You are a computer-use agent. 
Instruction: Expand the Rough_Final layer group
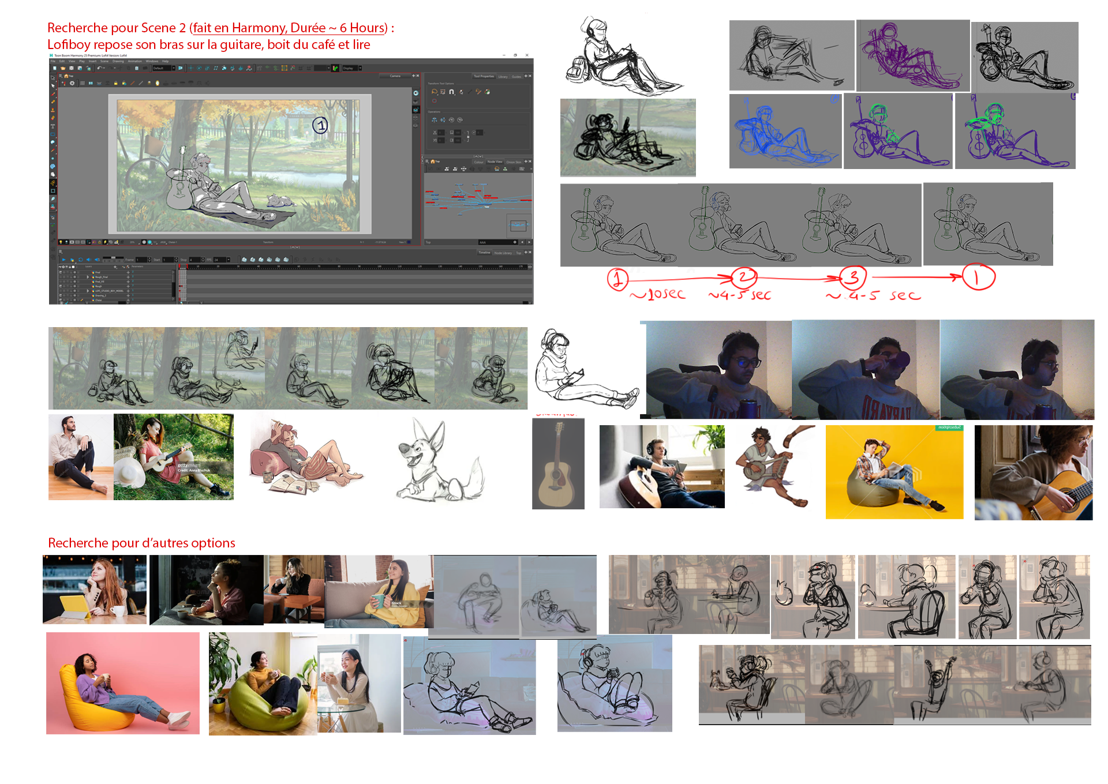[x=88, y=277]
